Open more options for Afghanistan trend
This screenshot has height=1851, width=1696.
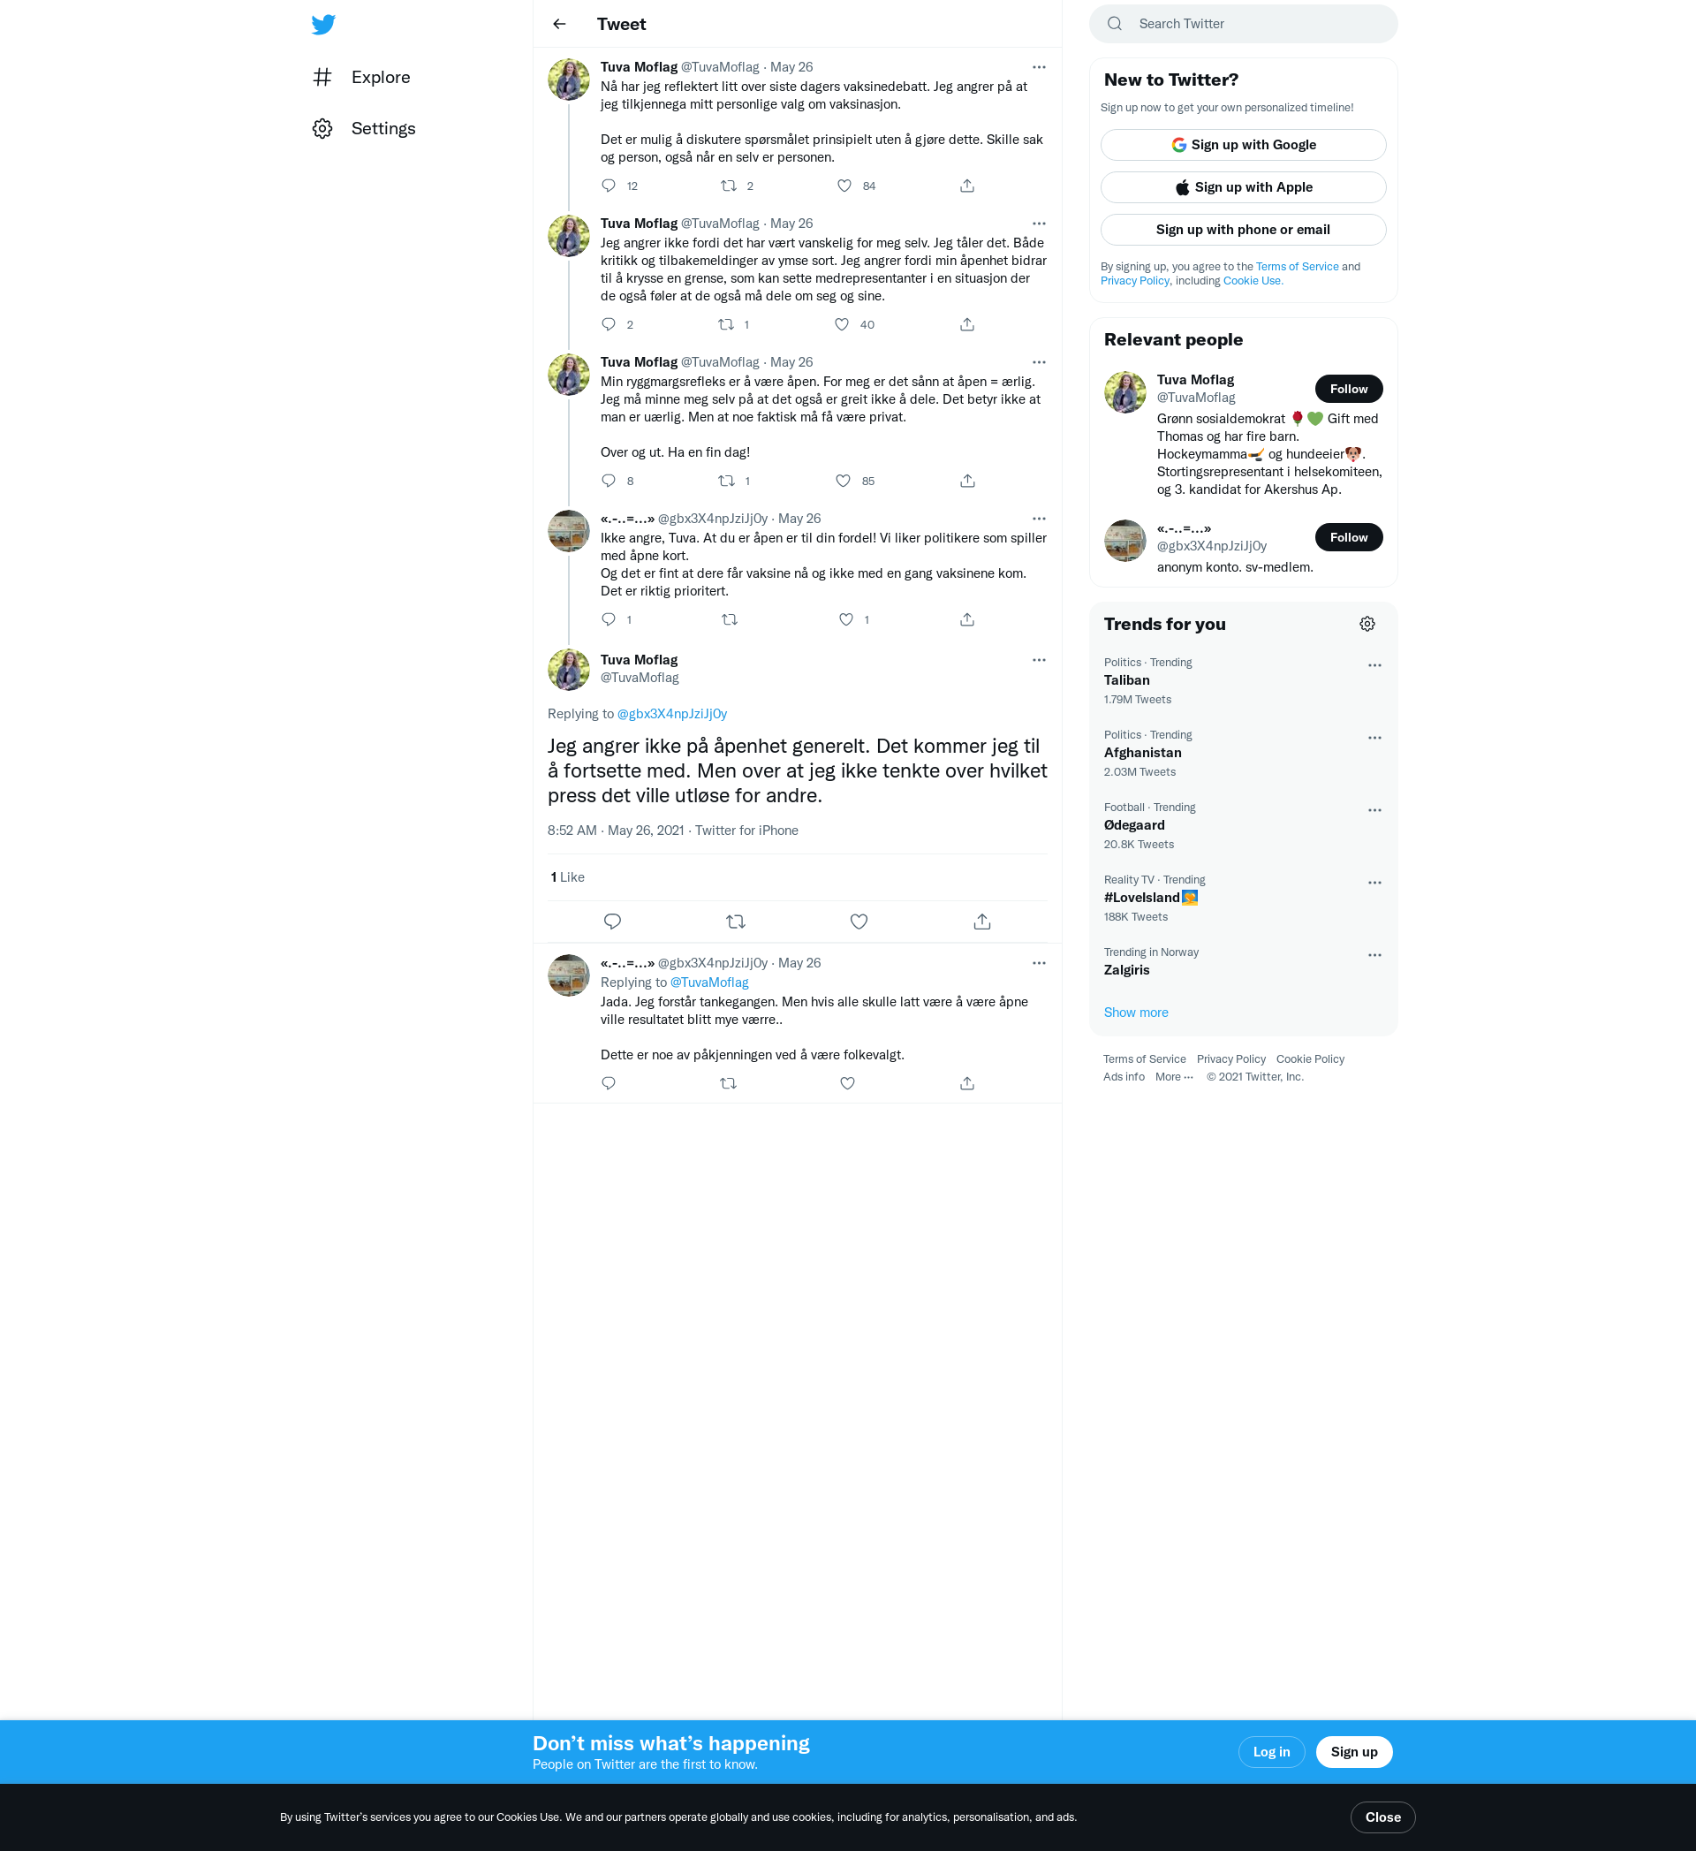pos(1374,739)
